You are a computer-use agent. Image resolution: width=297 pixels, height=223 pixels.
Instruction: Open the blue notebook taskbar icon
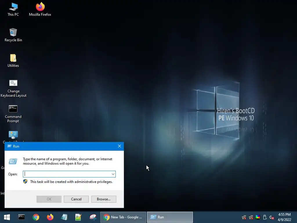click(x=64, y=217)
